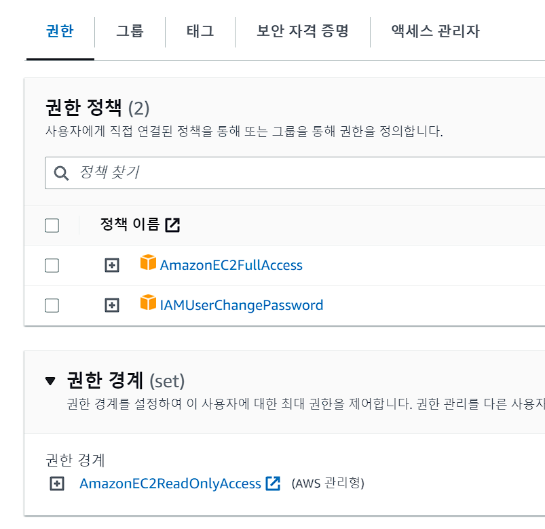
Task: Switch to 보안 자격 증명 tab
Action: pos(303,31)
